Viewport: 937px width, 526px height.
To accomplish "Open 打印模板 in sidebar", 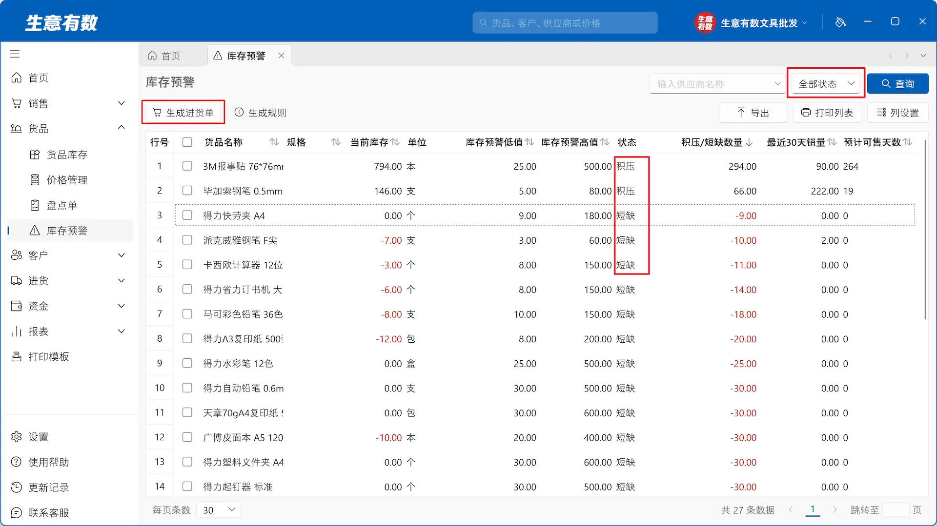I will (70, 357).
